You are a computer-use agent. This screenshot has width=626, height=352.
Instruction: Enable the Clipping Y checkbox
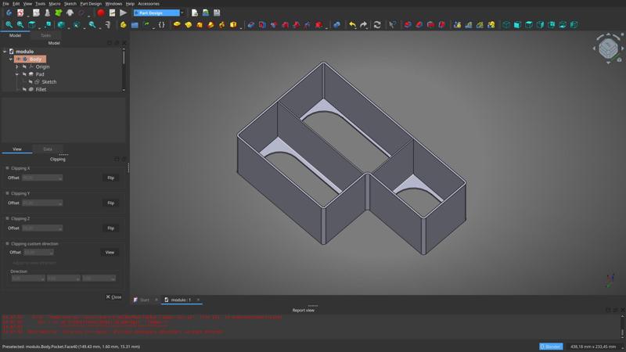tap(8, 193)
